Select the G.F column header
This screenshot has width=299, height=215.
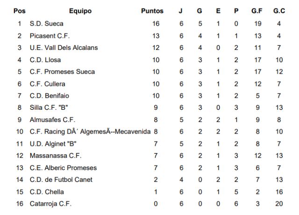[256, 11]
